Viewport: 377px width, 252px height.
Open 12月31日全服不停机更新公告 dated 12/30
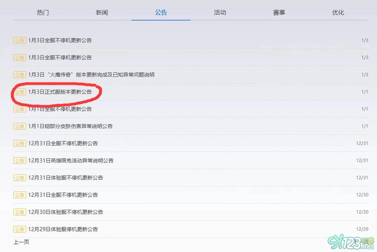pos(63,195)
